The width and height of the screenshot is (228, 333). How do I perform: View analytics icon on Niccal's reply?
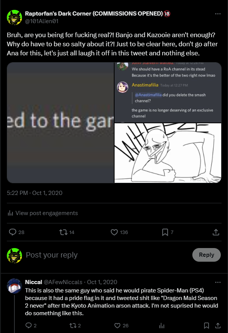click(x=162, y=325)
